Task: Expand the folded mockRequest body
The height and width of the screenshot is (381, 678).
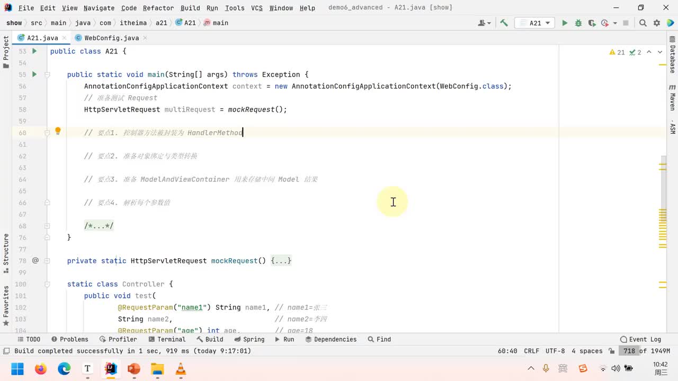Action: (x=281, y=261)
